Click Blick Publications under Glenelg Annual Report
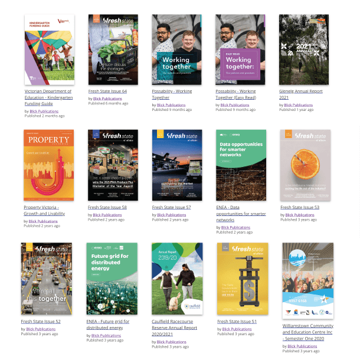Viewport: 360px width, 360px height. tap(298, 105)
